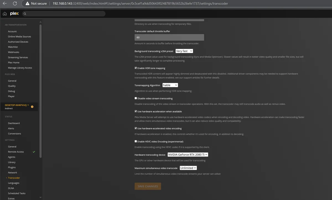Open Background transcoding x264 preset dropdown
This screenshot has height=200, width=332.
tap(184, 51)
